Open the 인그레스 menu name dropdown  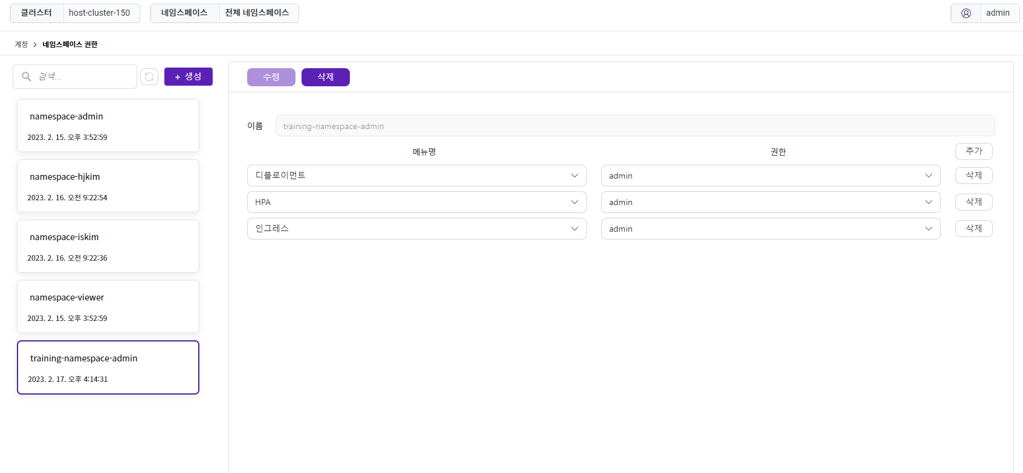point(416,229)
